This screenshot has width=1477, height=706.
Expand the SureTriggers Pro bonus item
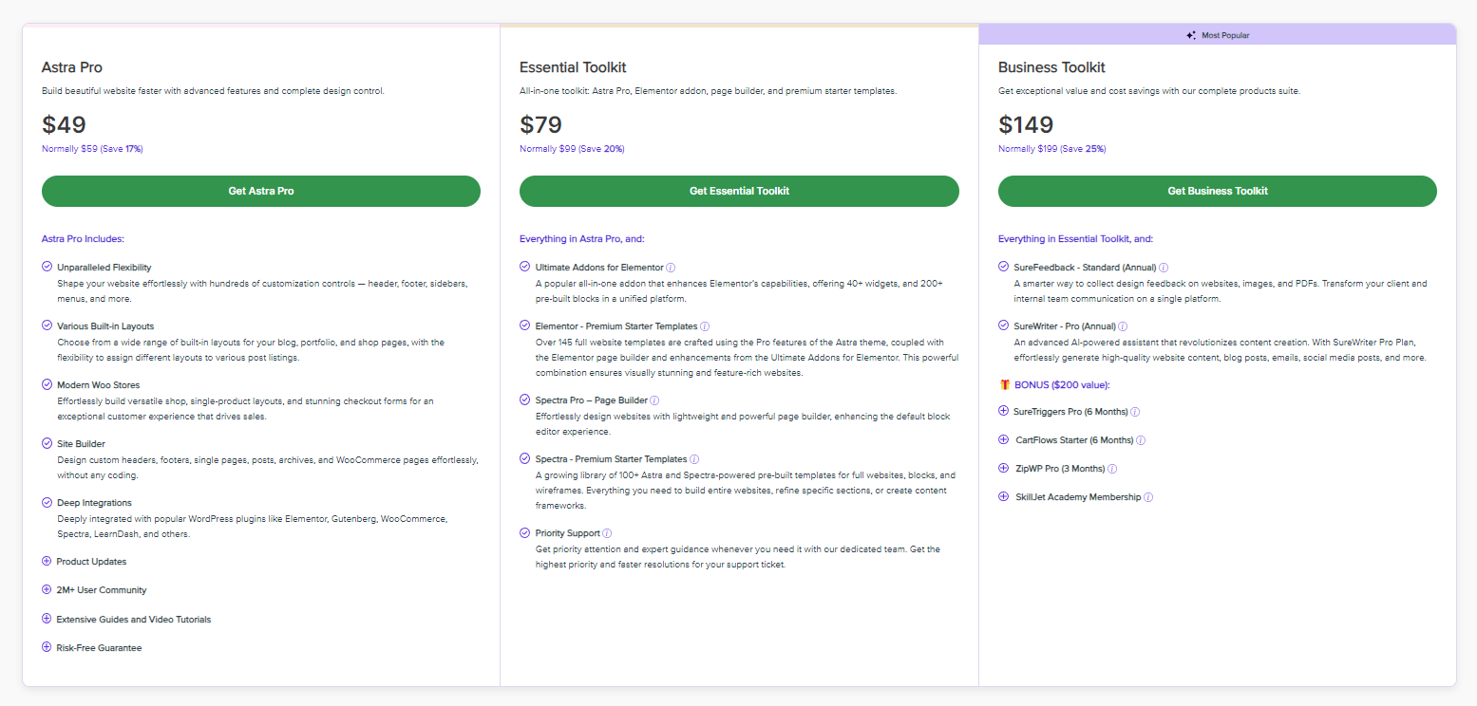[1003, 411]
